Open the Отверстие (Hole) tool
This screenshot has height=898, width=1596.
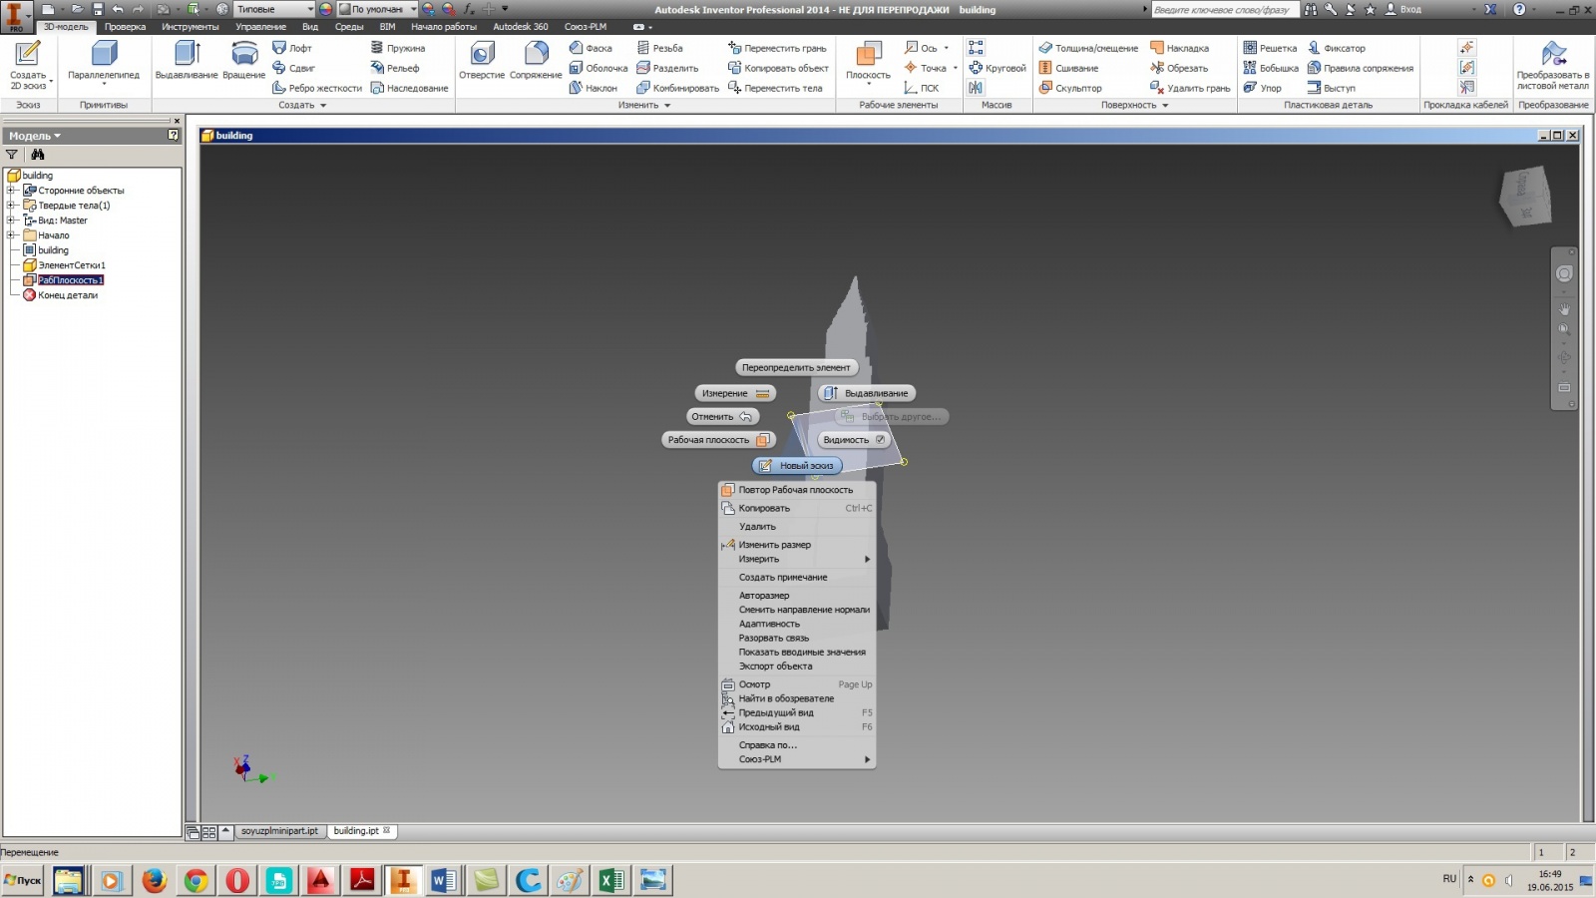tap(482, 62)
